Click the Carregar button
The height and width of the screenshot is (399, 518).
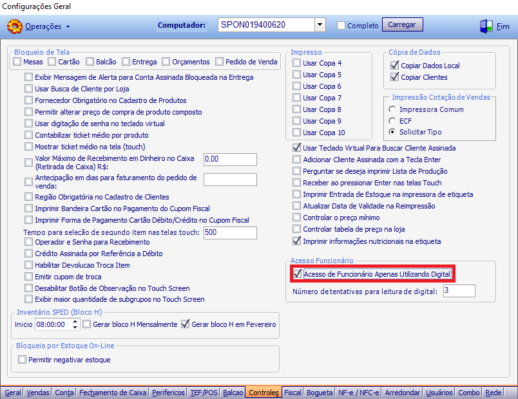[402, 24]
